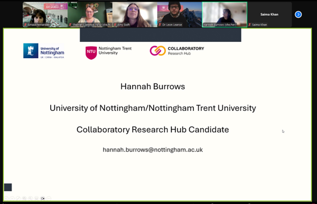317x204 pixels.
Task: Click 'University of Nottingham/Nottingham Trent University' line
Action: pyautogui.click(x=153, y=108)
